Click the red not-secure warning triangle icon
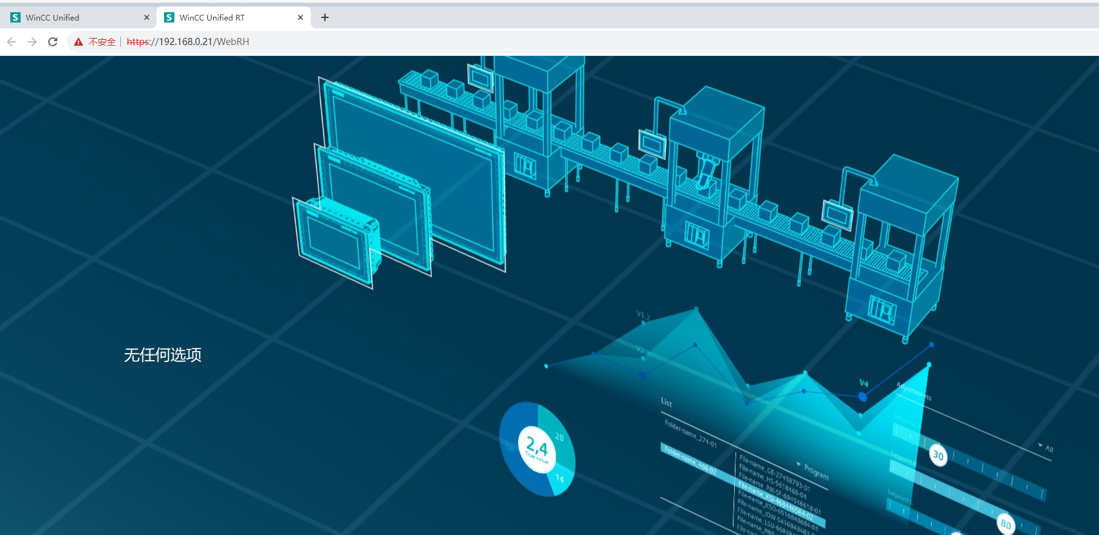The width and height of the screenshot is (1099, 535). [78, 42]
